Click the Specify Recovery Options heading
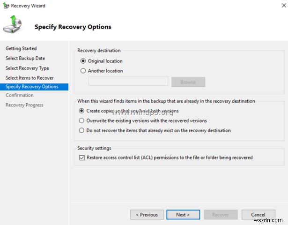The image size is (288, 225). pos(73,27)
